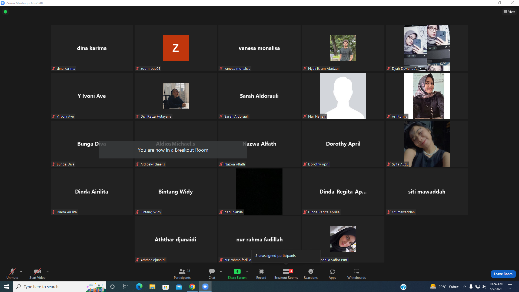Click the Zoom taskbar icon

(205, 287)
